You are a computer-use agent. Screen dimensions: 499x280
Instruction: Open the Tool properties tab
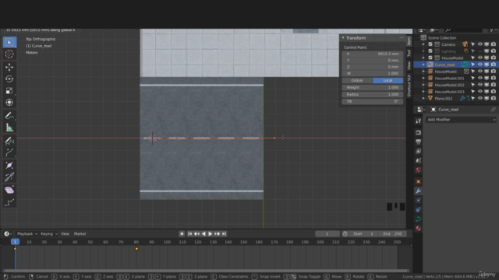pyautogui.click(x=419, y=121)
